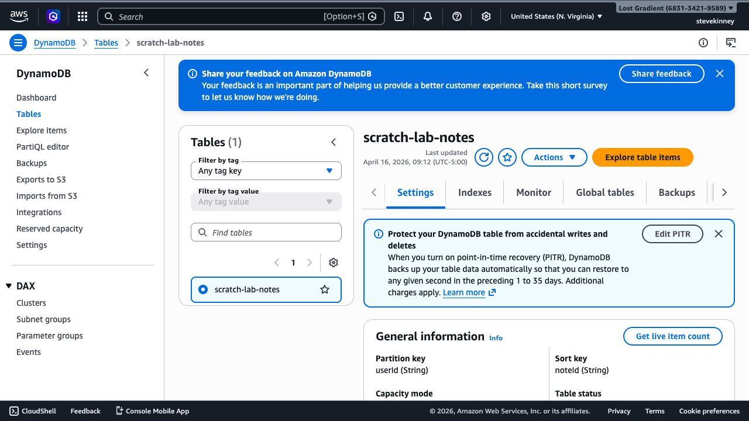The image size is (749, 421).
Task: Click into the Find tables field
Action: click(266, 232)
